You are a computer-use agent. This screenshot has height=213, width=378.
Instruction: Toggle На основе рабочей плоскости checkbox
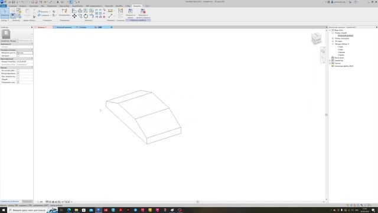click(x=18, y=70)
